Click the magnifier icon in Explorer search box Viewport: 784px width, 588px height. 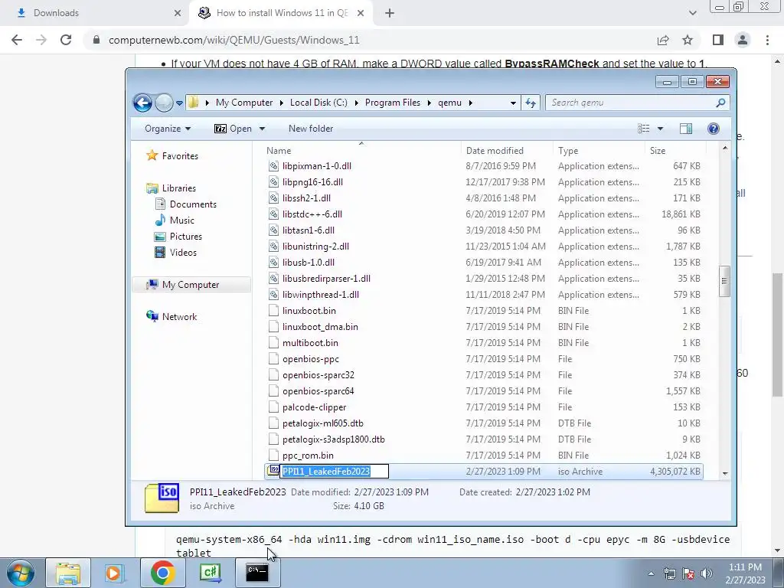pos(720,103)
